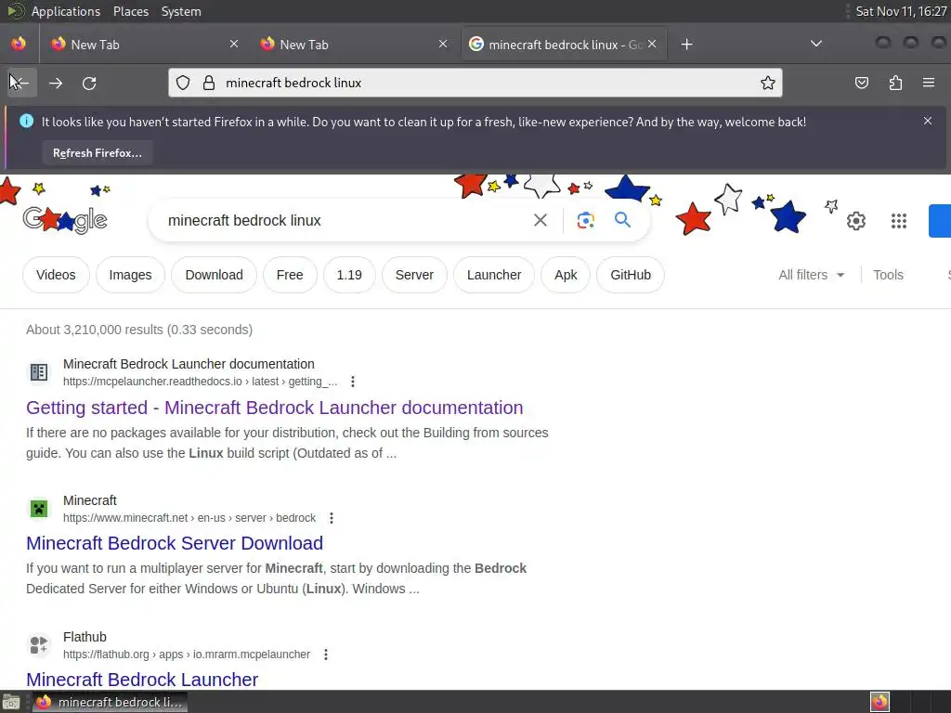Open options dots for mcpelauncher.readthedocs.io result
The width and height of the screenshot is (951, 713).
352,382
